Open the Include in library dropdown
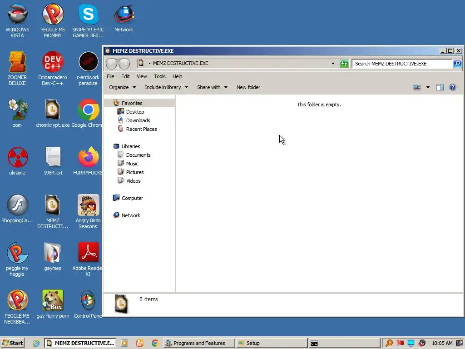Image resolution: width=465 pixels, height=349 pixels. 166,87
